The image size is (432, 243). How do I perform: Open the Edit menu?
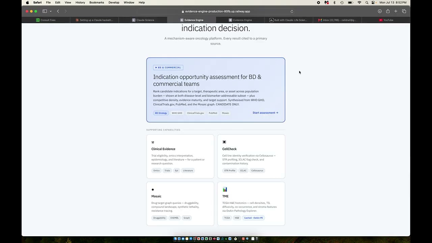(58, 3)
